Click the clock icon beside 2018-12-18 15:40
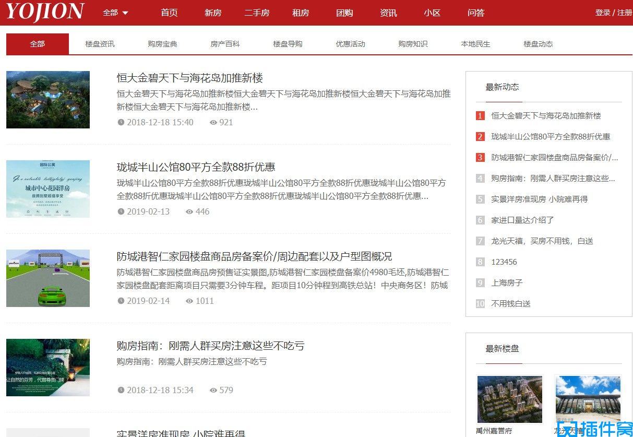 pyautogui.click(x=121, y=123)
